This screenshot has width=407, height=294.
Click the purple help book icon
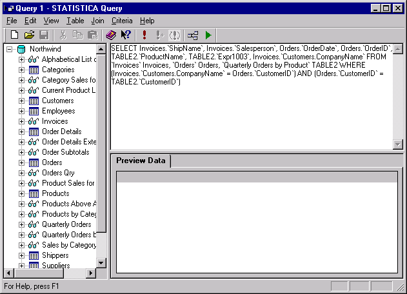coord(111,35)
